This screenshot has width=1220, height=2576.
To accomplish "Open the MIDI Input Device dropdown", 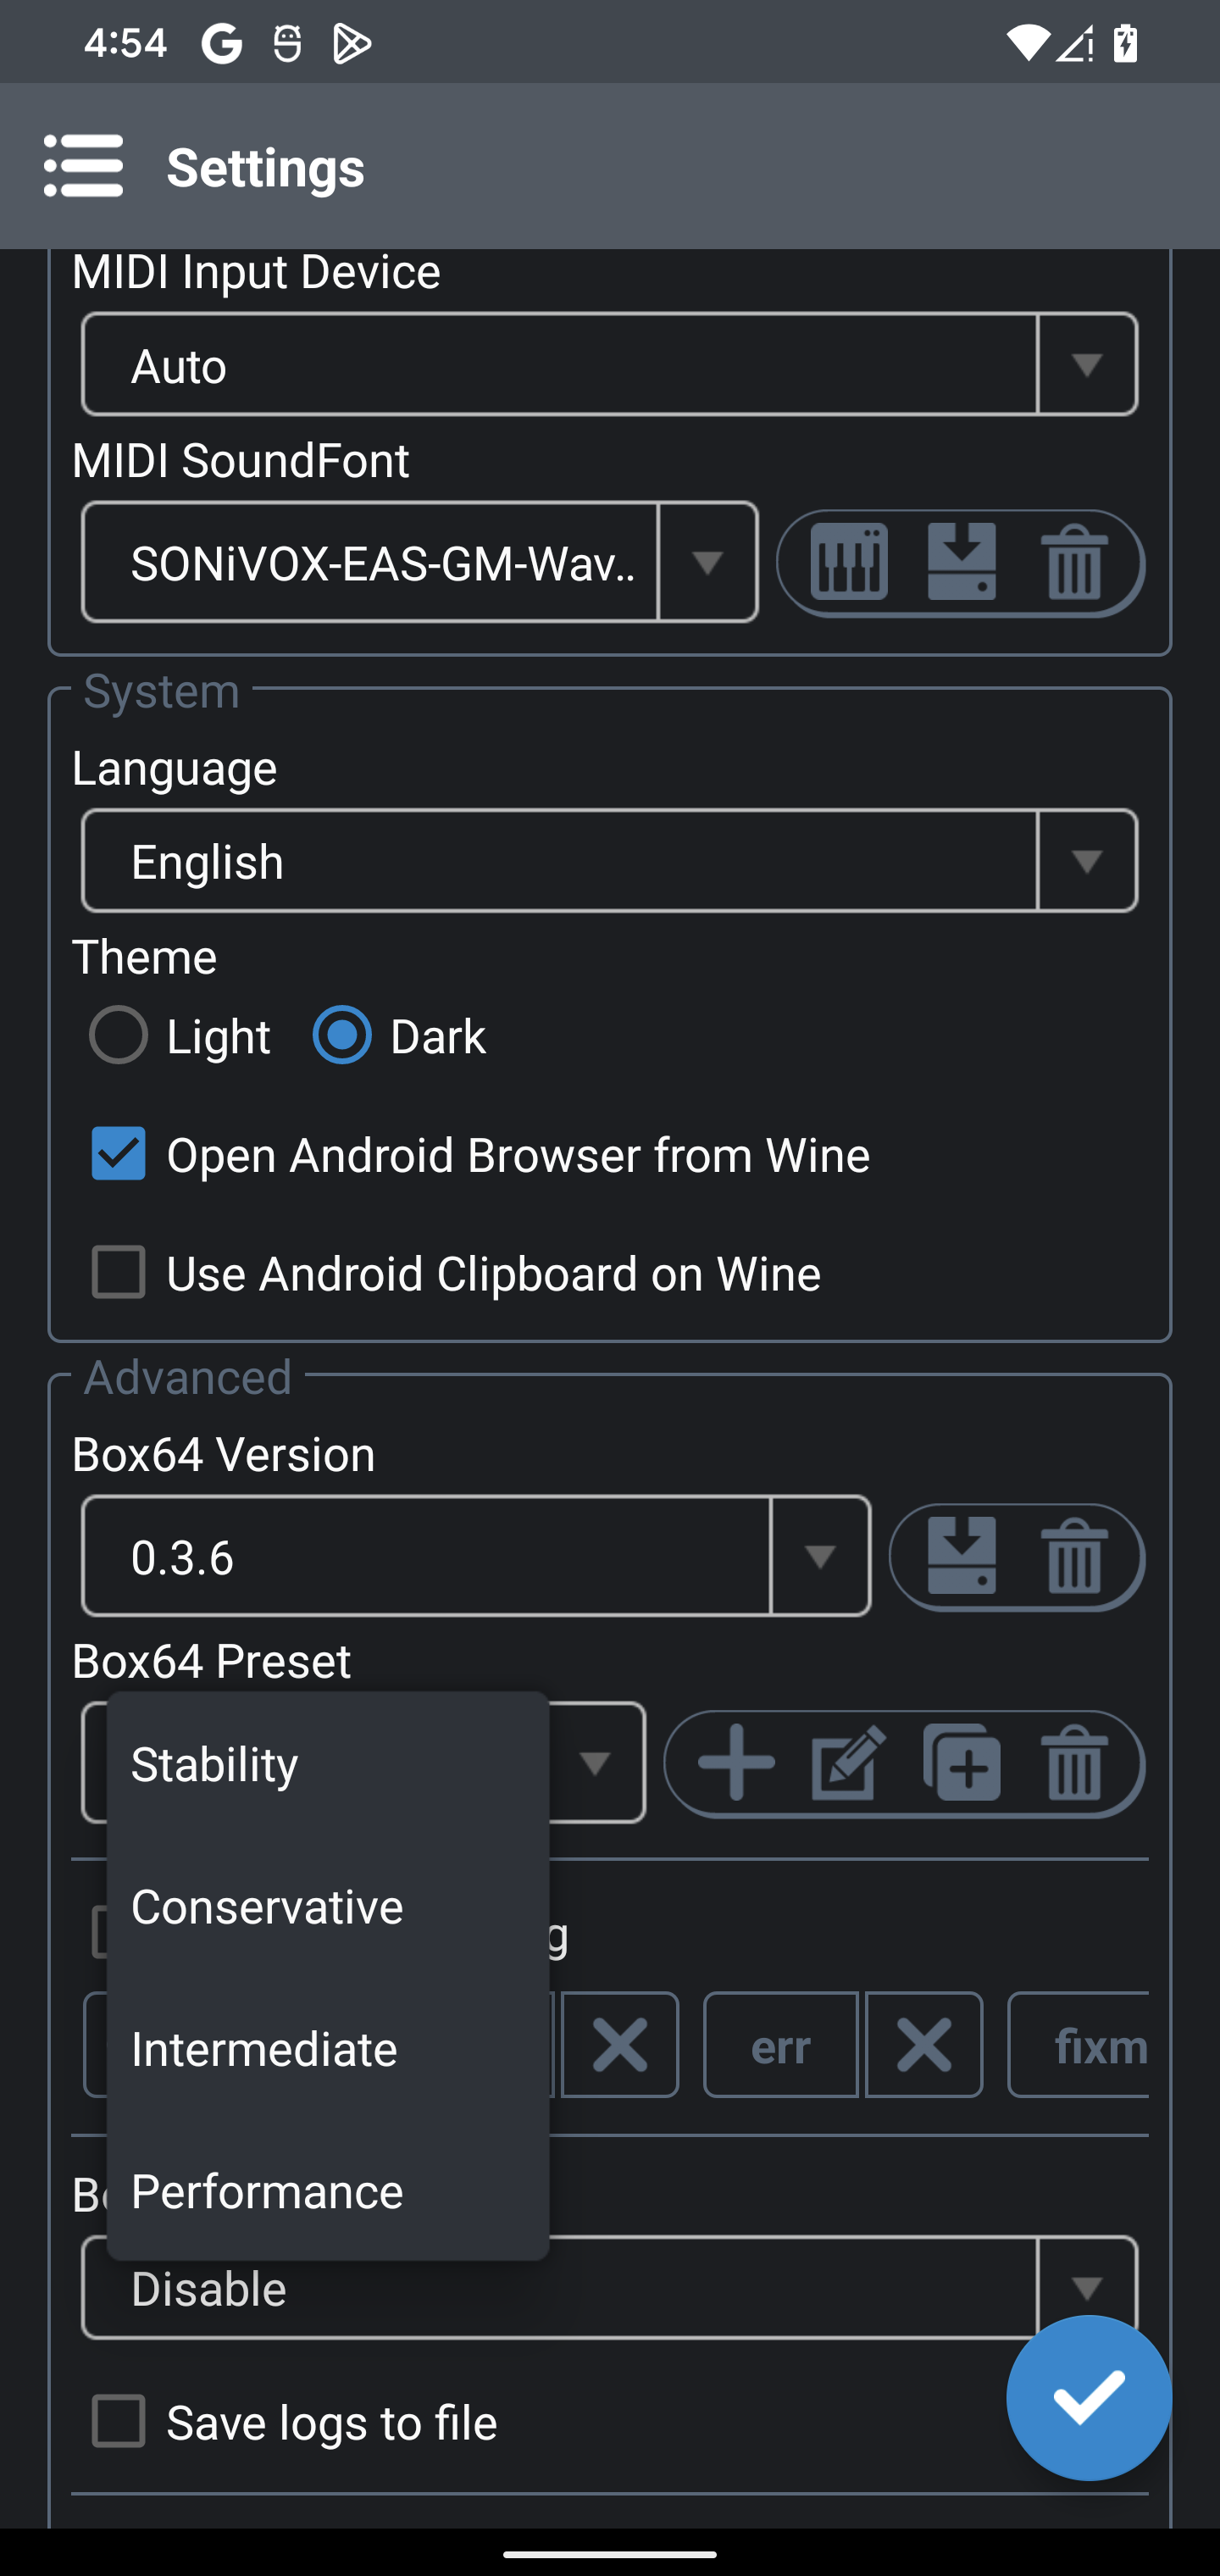I will [x=609, y=365].
